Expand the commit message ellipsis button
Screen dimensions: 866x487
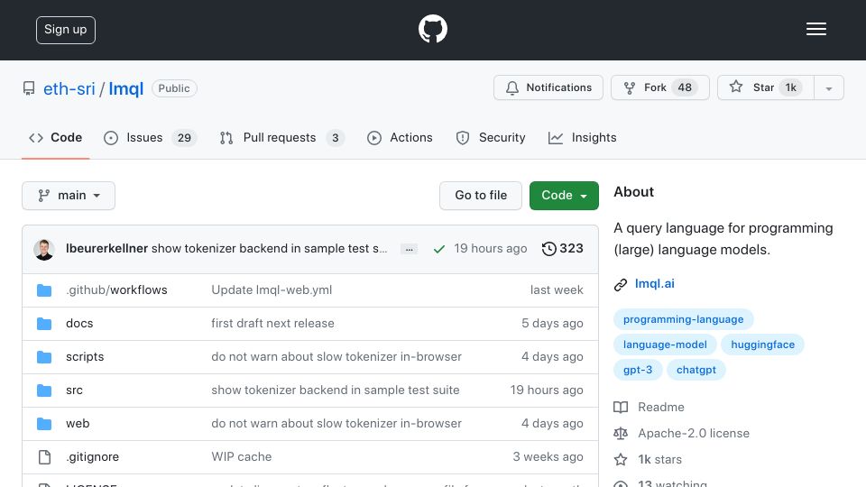pos(409,249)
